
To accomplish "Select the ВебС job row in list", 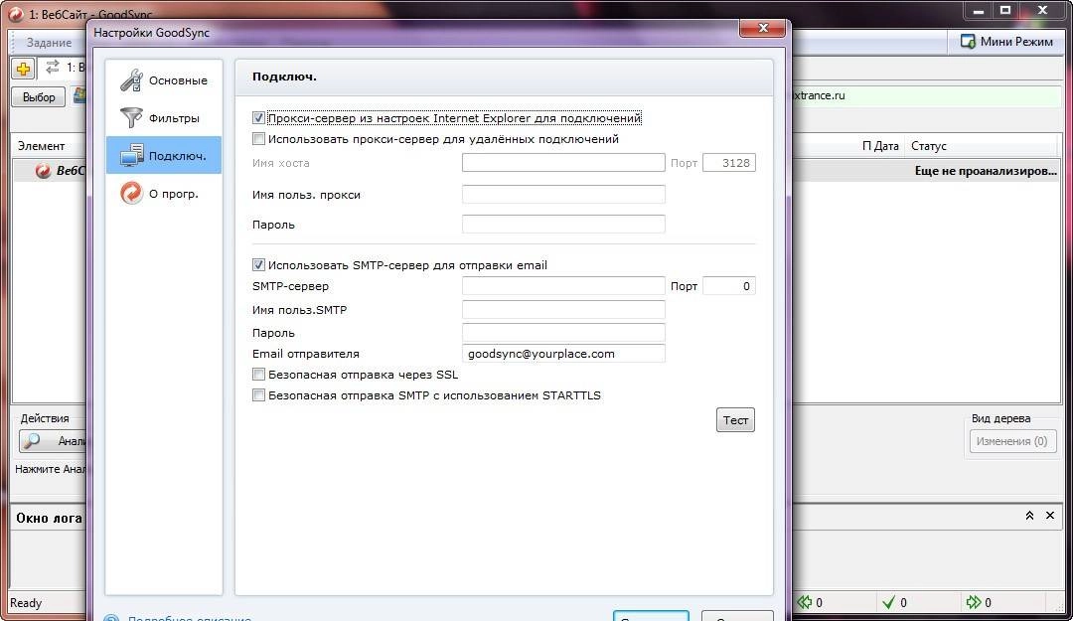I will 51,171.
